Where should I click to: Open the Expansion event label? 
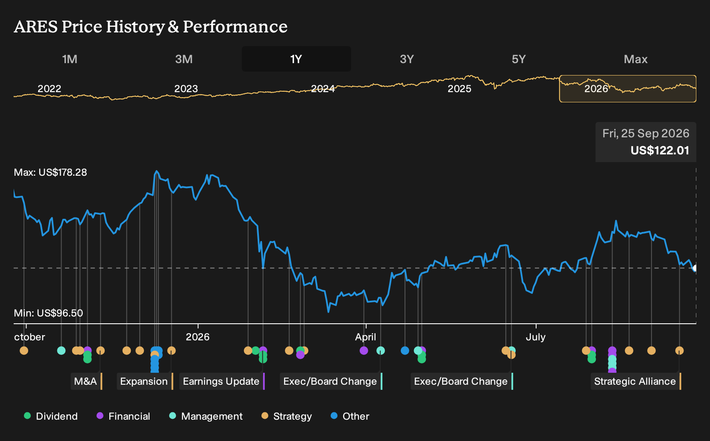point(145,381)
